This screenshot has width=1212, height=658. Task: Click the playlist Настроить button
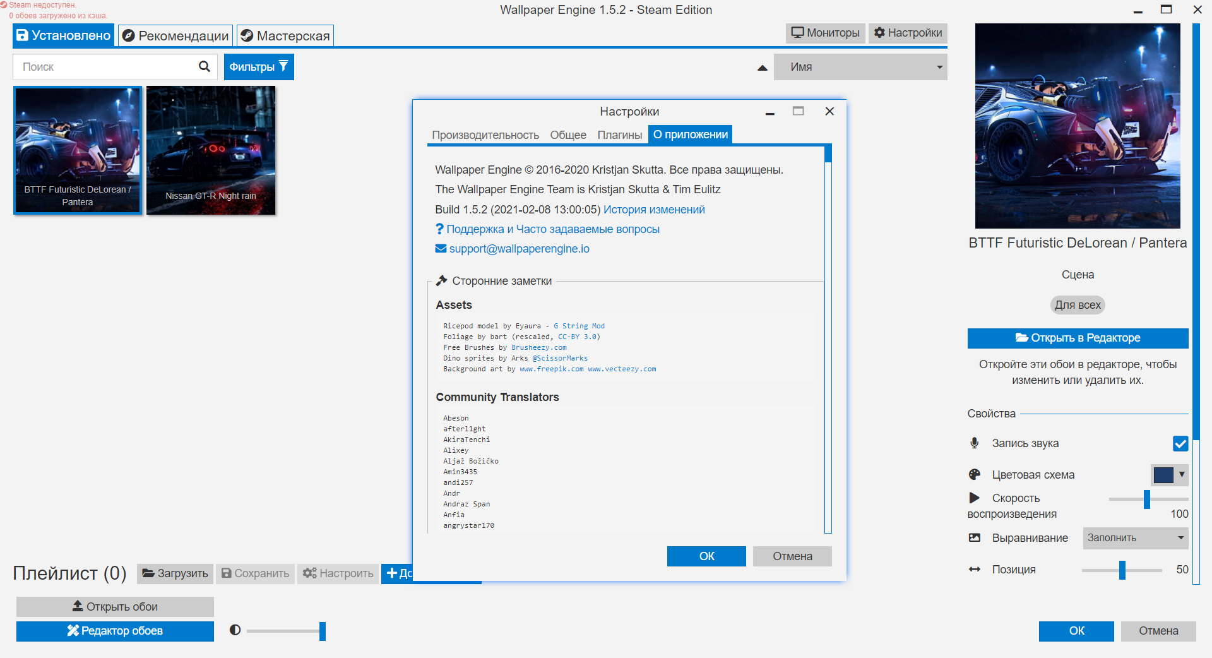[x=338, y=573]
